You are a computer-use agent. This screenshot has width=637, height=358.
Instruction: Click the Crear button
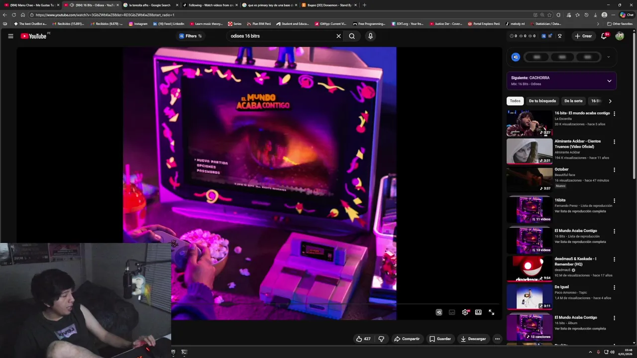(x=583, y=36)
